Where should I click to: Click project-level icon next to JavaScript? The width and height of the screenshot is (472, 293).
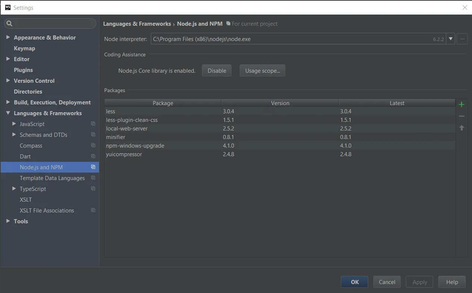[93, 124]
